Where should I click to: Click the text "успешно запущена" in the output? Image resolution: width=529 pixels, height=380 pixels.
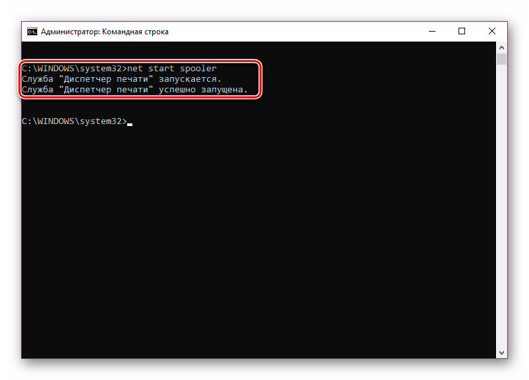pyautogui.click(x=203, y=90)
